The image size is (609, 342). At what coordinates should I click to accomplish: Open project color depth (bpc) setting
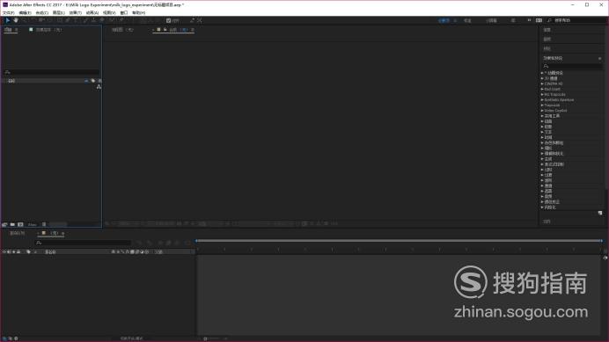tap(33, 224)
